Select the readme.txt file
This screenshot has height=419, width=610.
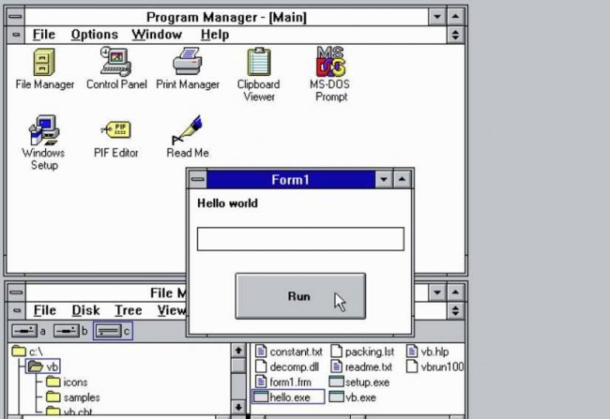[361, 367]
